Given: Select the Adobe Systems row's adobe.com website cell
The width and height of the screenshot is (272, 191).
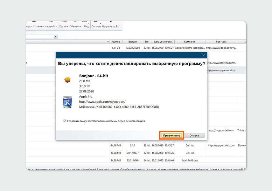Looking at the screenshot, I should [x=221, y=48].
